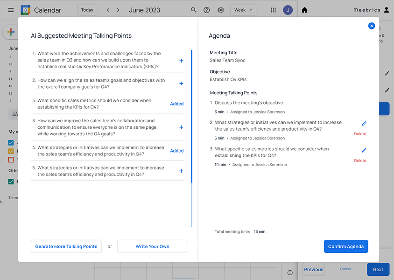Viewport: 394px width, 280px height.
Task: Open the main hamburger menu
Action: tap(11, 10)
